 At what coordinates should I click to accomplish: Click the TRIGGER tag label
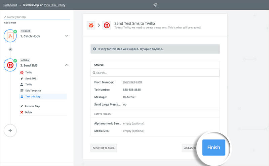click(x=26, y=31)
